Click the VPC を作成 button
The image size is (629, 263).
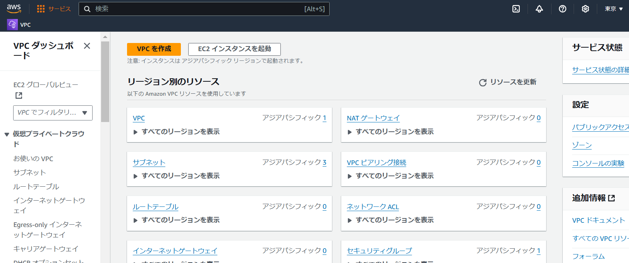point(154,49)
